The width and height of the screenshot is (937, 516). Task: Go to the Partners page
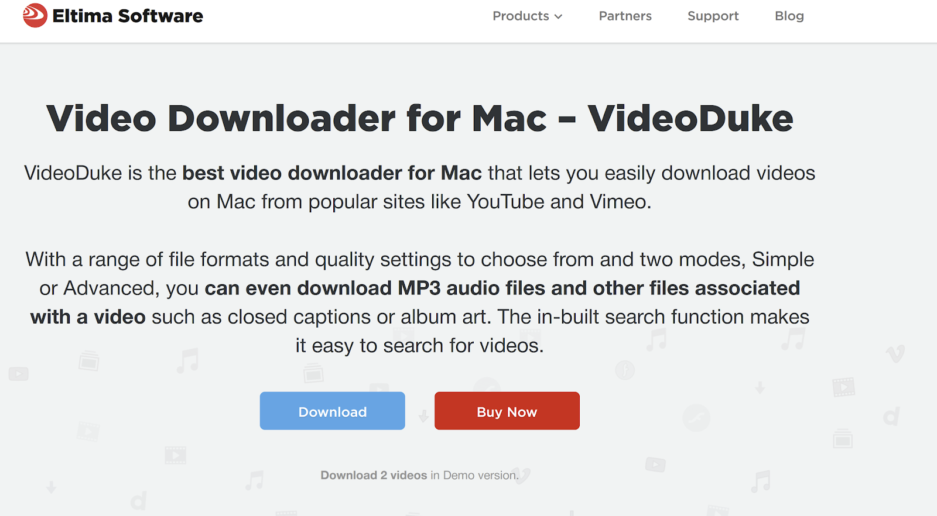pyautogui.click(x=625, y=16)
